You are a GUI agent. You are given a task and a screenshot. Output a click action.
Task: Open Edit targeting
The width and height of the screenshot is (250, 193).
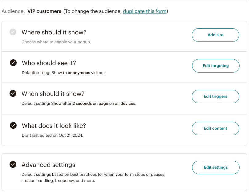216,66
